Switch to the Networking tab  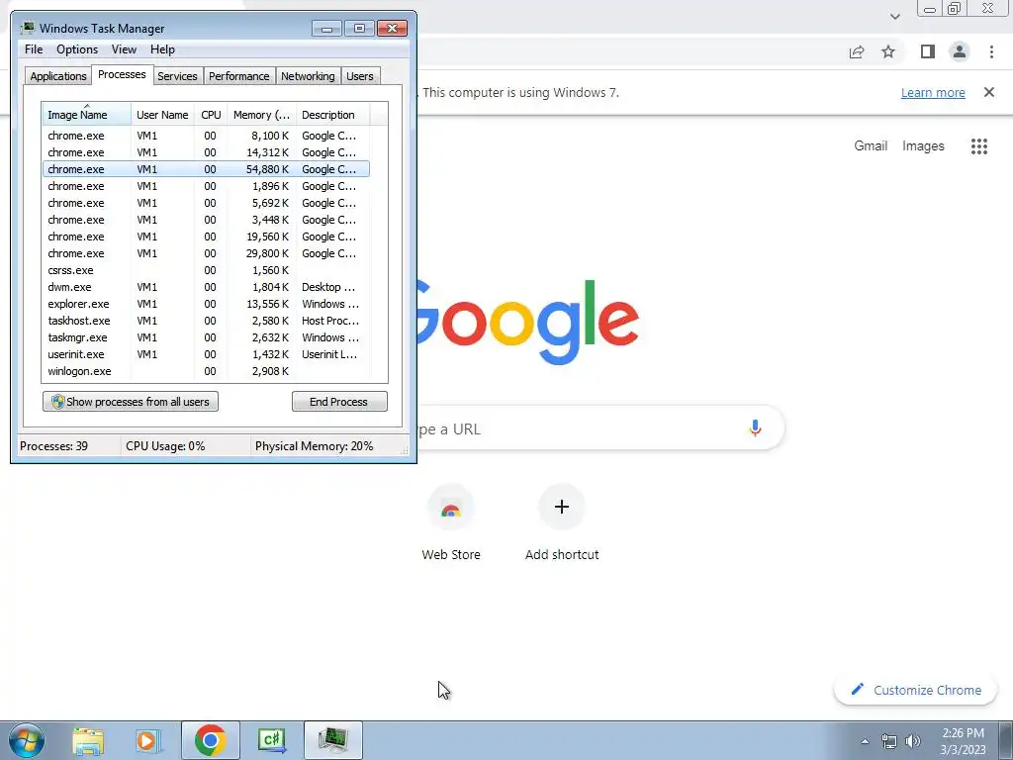[308, 76]
